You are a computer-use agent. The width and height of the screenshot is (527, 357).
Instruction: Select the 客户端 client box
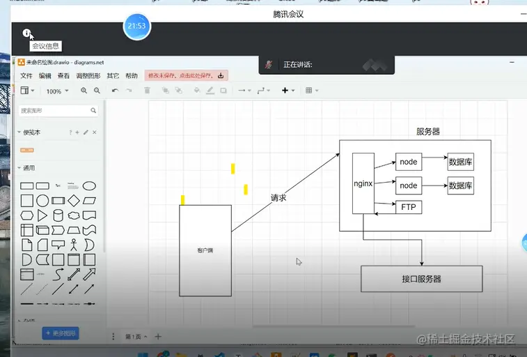(205, 250)
